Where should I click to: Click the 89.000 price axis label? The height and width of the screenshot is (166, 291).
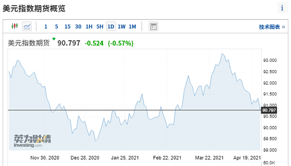pyautogui.click(x=270, y=150)
